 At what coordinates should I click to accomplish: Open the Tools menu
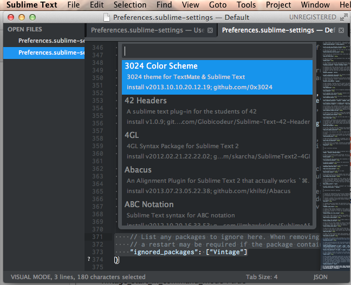point(246,5)
